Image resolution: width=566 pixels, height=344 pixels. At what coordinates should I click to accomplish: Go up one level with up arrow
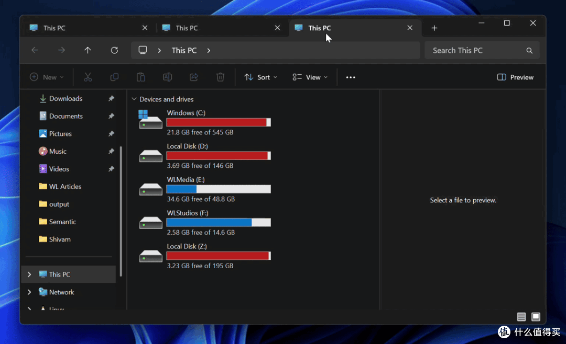pos(88,50)
